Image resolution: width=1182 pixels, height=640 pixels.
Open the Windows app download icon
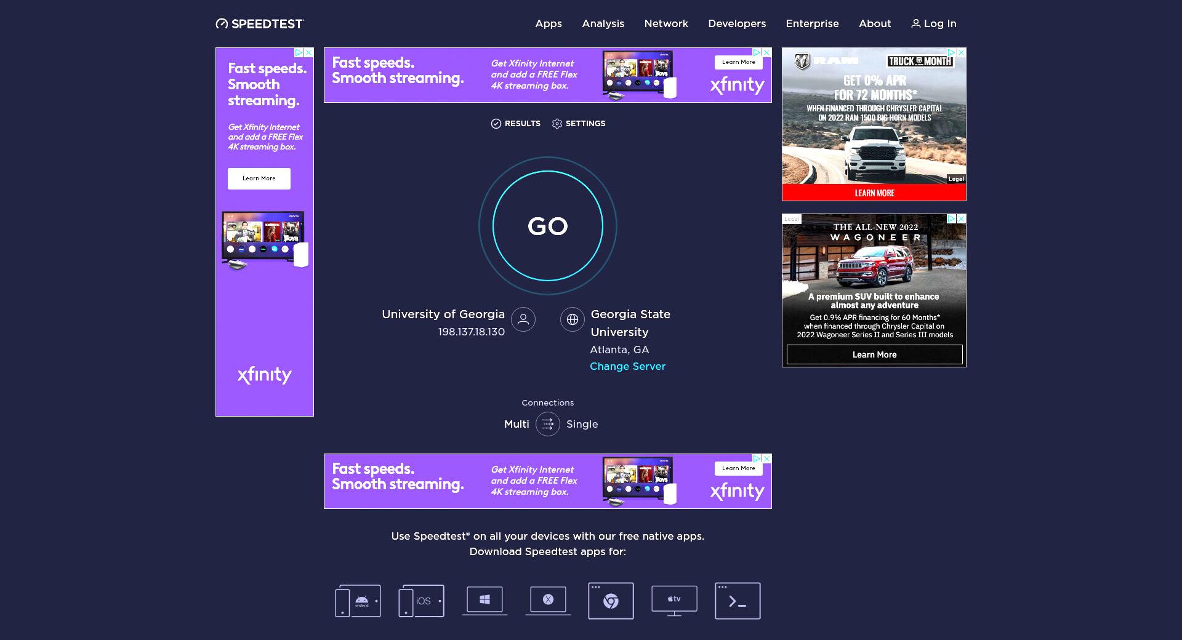pyautogui.click(x=484, y=601)
